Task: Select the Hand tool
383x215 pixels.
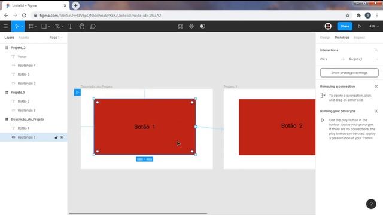Action: click(82, 26)
